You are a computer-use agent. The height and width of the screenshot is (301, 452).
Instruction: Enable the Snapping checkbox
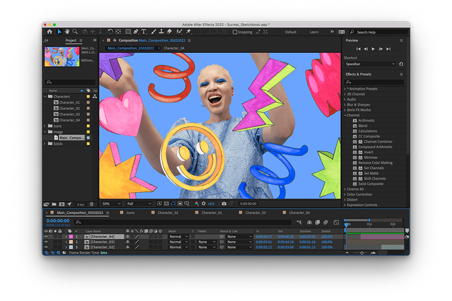point(235,32)
